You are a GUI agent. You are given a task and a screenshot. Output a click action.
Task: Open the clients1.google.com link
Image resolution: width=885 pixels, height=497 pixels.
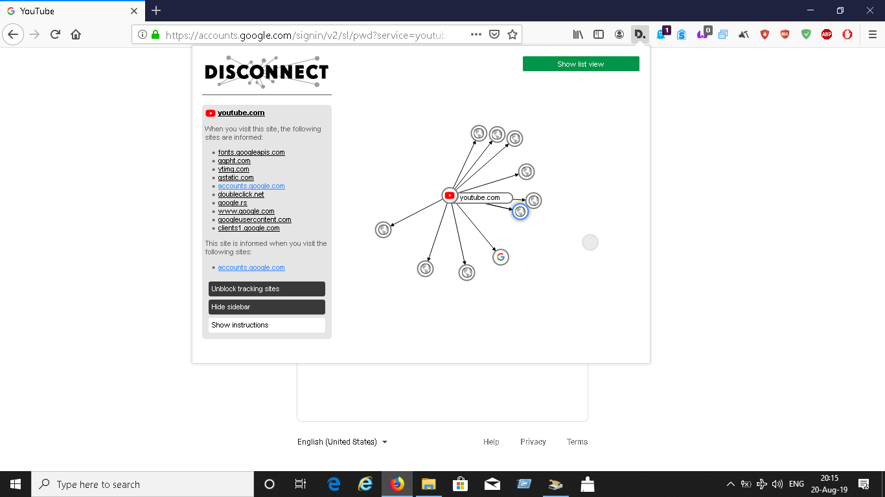click(x=249, y=228)
